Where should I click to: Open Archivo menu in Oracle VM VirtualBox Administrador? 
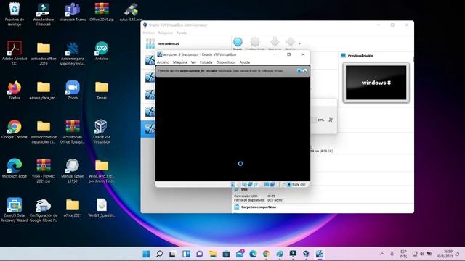click(148, 33)
